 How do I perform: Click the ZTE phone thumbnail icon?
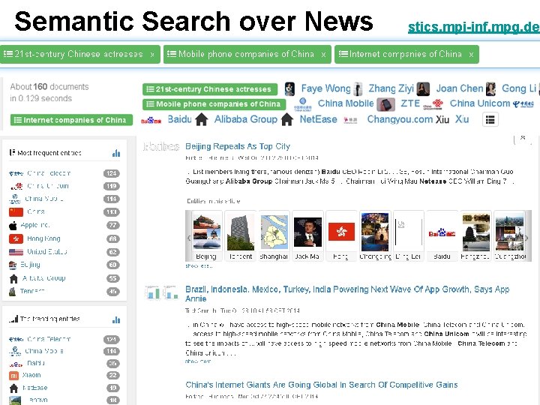[385, 104]
